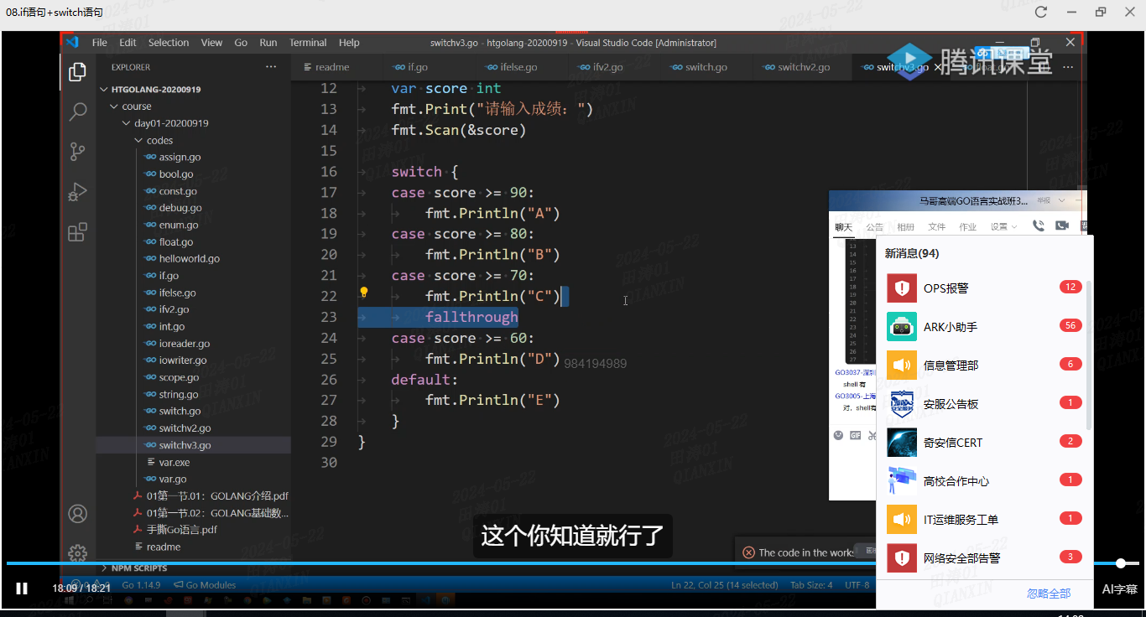The width and height of the screenshot is (1146, 617).
Task: Open the File menu
Action: (x=100, y=43)
